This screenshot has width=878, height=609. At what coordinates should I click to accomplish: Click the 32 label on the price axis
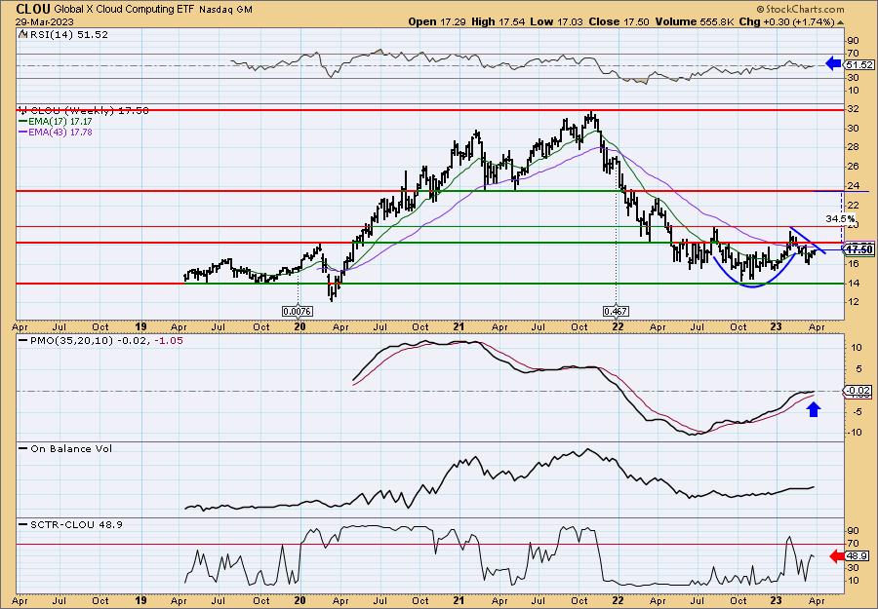(x=854, y=109)
